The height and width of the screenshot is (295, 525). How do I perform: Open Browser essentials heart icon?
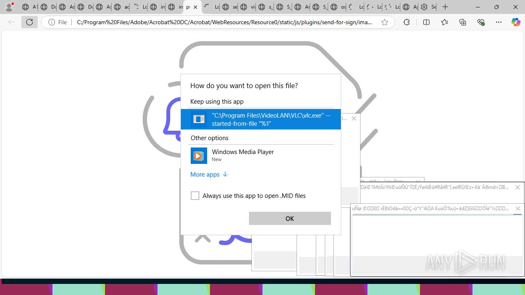click(481, 22)
